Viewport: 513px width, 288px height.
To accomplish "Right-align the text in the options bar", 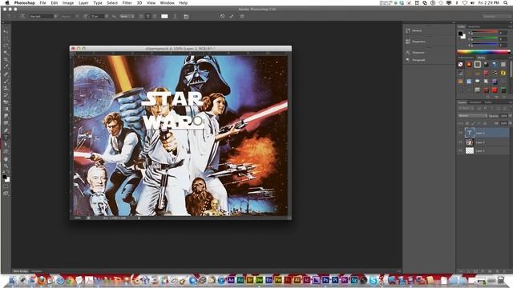I will (x=155, y=16).
